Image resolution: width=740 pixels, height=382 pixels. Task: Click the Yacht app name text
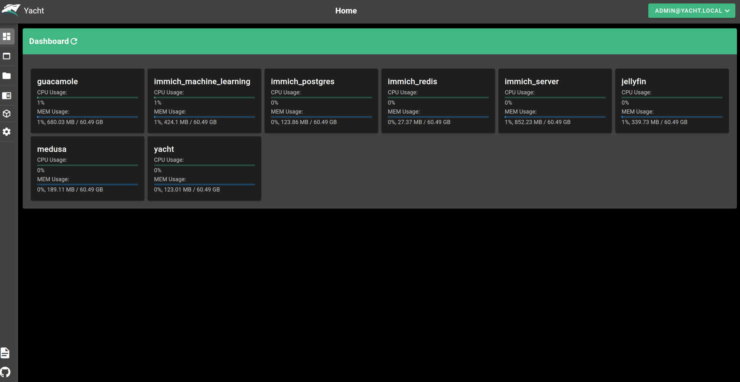(x=34, y=11)
